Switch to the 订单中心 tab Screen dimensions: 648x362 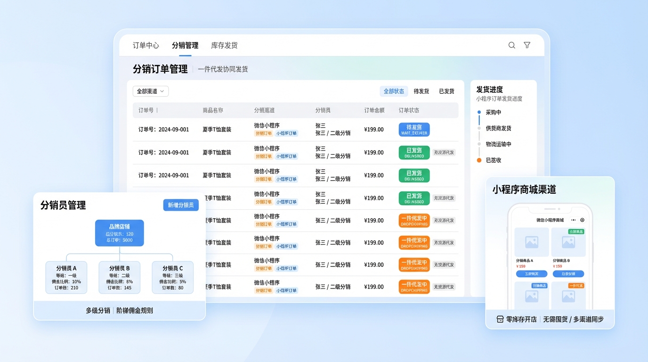[146, 45]
